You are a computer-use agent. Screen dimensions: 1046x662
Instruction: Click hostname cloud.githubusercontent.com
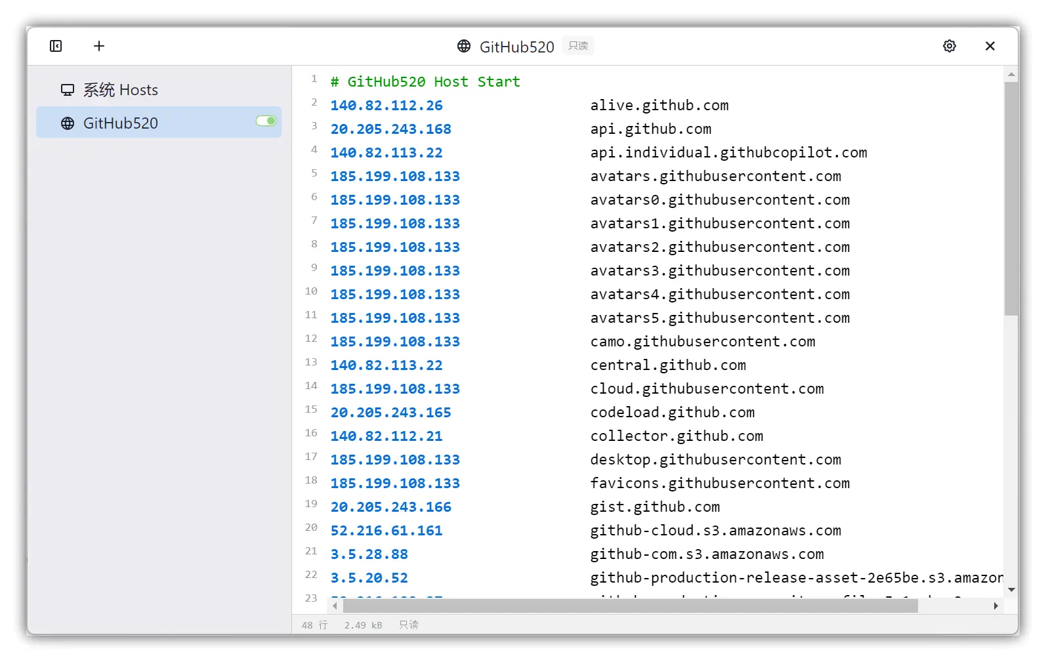[707, 388]
